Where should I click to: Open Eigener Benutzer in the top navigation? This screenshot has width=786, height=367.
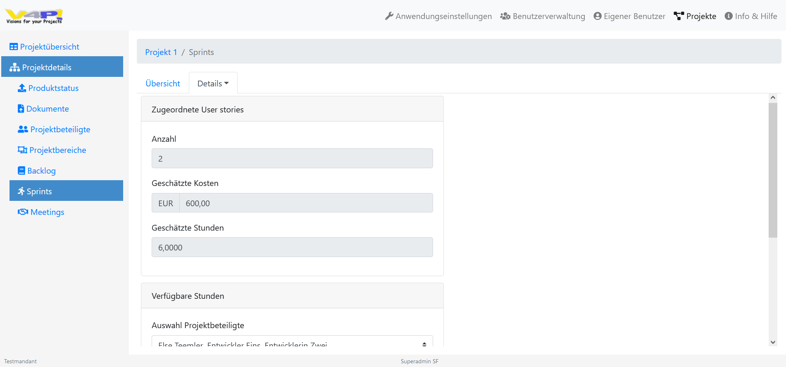pos(629,16)
